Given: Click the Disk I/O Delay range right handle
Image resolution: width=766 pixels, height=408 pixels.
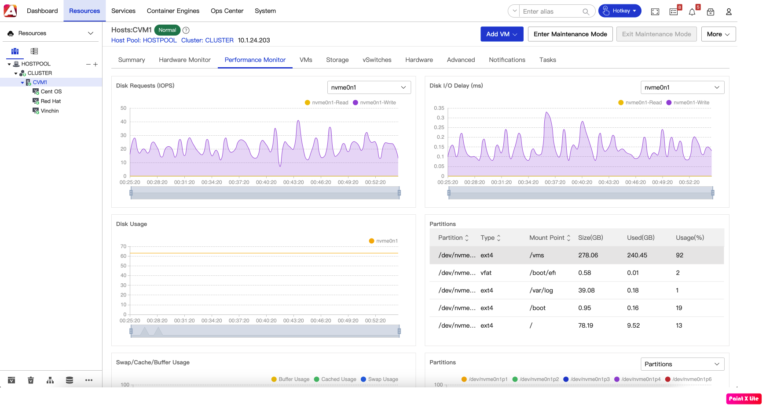Looking at the screenshot, I should click(713, 193).
